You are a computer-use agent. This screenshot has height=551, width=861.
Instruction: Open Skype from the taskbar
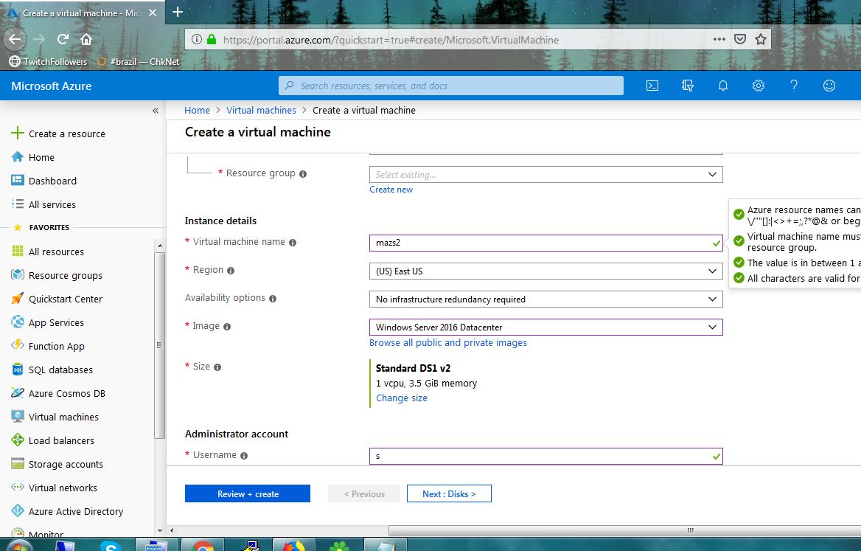point(111,546)
